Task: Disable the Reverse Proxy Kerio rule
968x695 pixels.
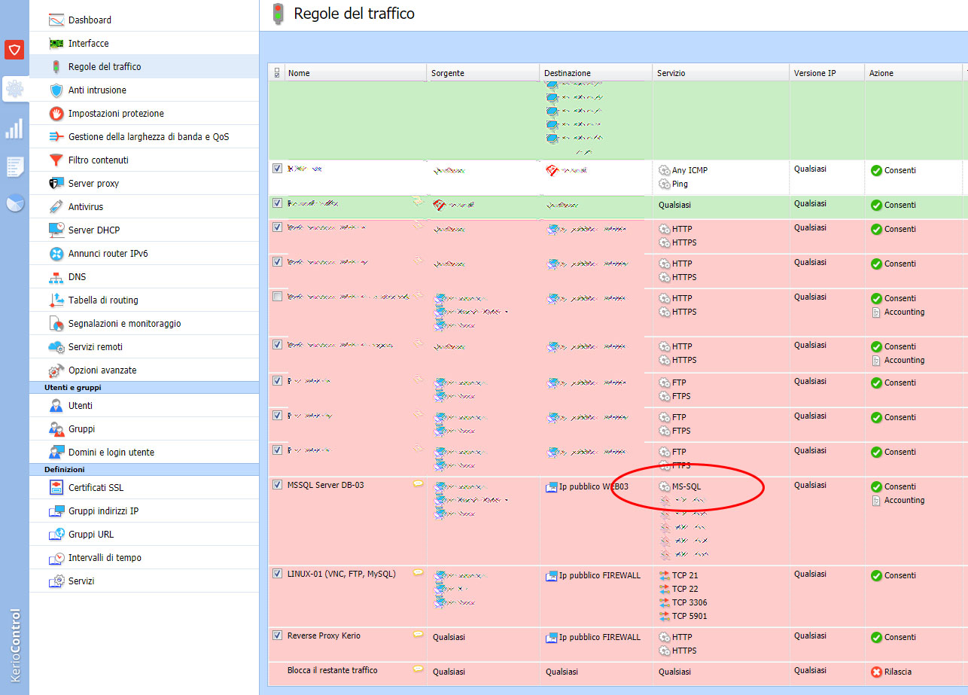Action: (x=277, y=636)
